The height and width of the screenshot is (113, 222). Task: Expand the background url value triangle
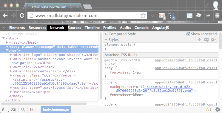click(134, 87)
